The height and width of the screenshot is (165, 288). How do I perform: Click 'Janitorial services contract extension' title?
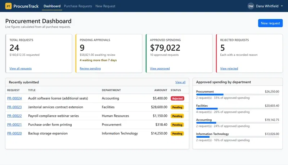(55, 107)
